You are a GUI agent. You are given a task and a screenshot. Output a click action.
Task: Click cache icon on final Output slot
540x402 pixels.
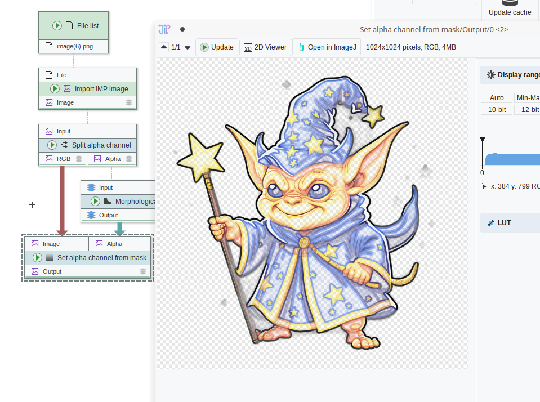143,271
